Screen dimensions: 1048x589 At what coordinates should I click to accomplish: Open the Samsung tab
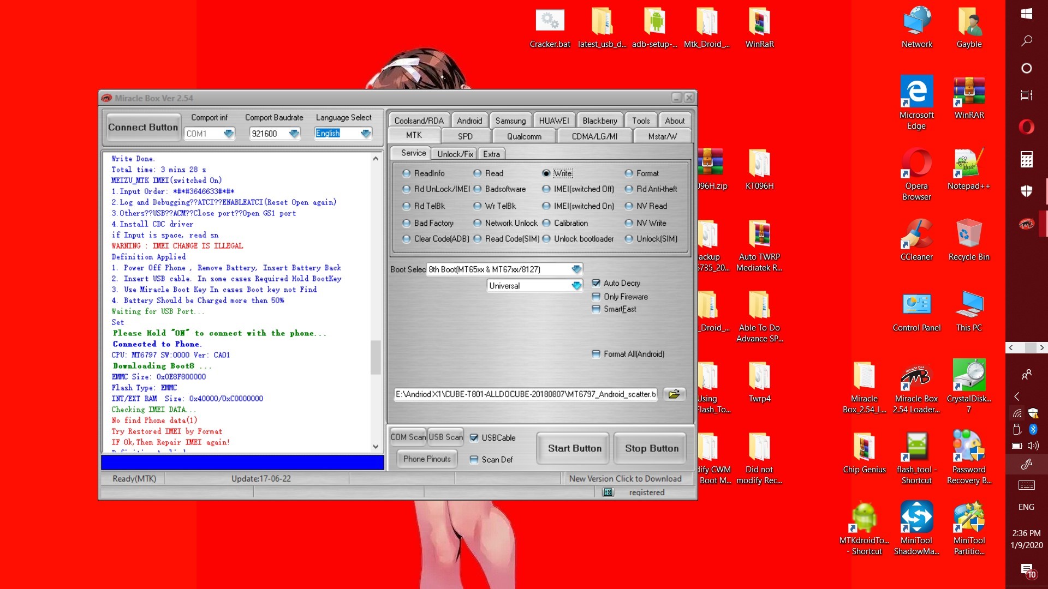click(510, 121)
